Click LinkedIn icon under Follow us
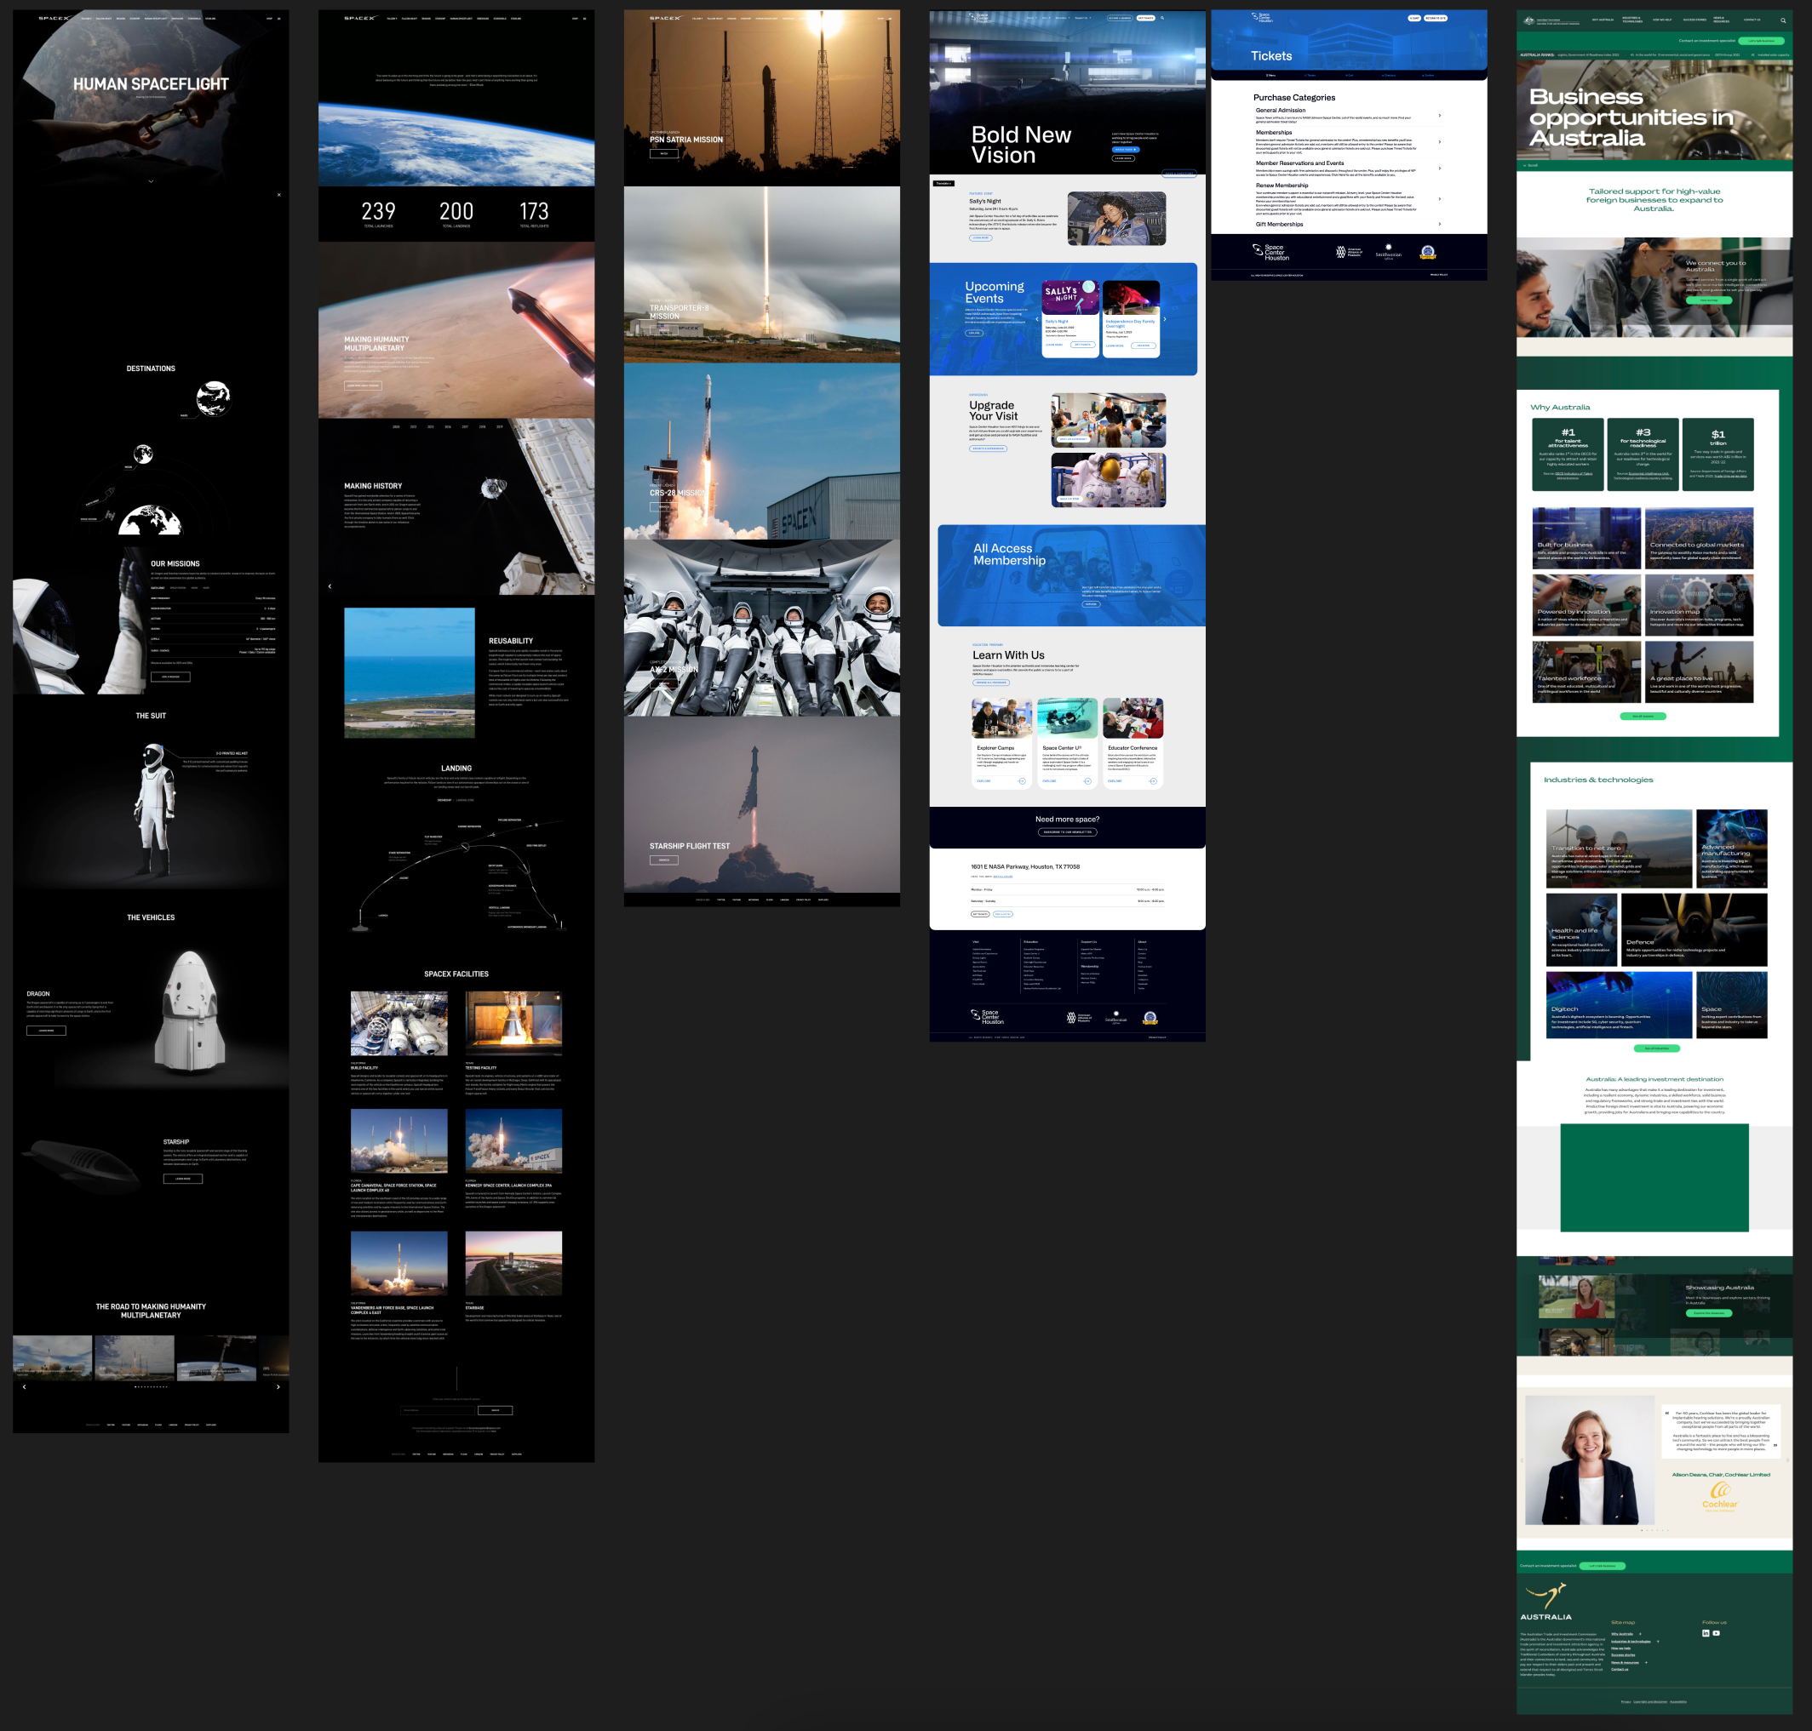This screenshot has width=1812, height=1731. (x=1705, y=1633)
